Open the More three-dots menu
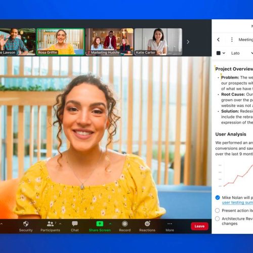This screenshot has height=253, width=253. pyautogui.click(x=170, y=224)
